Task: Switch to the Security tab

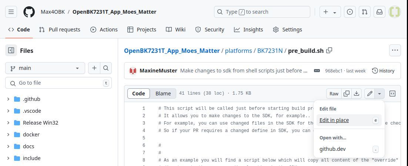Action: (210, 30)
